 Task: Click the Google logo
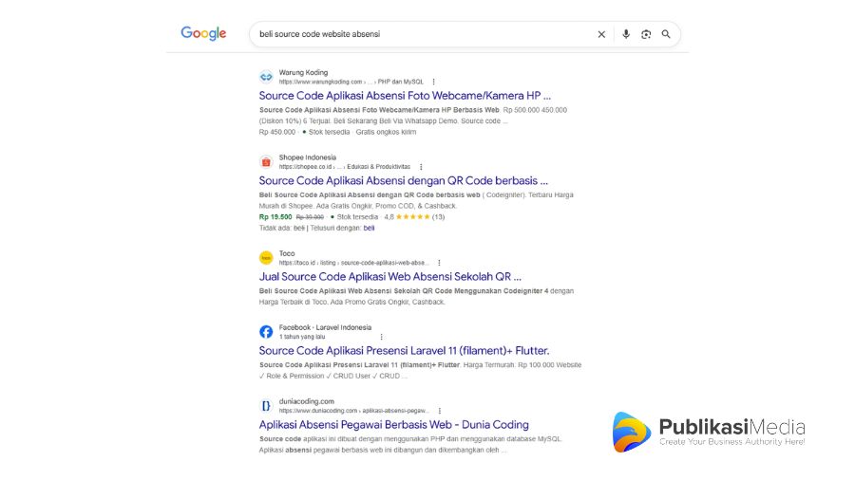pos(203,34)
